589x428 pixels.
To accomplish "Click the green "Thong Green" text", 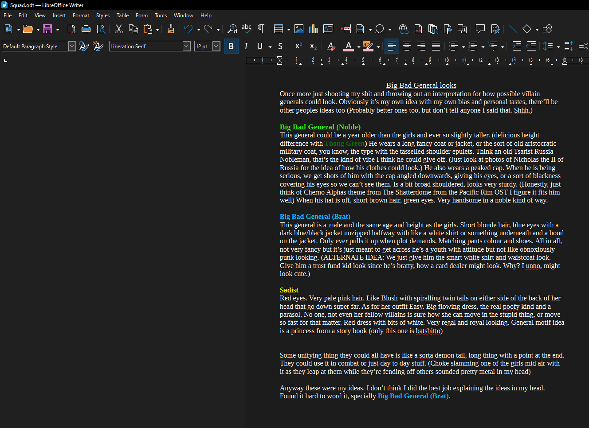I will [x=345, y=144].
